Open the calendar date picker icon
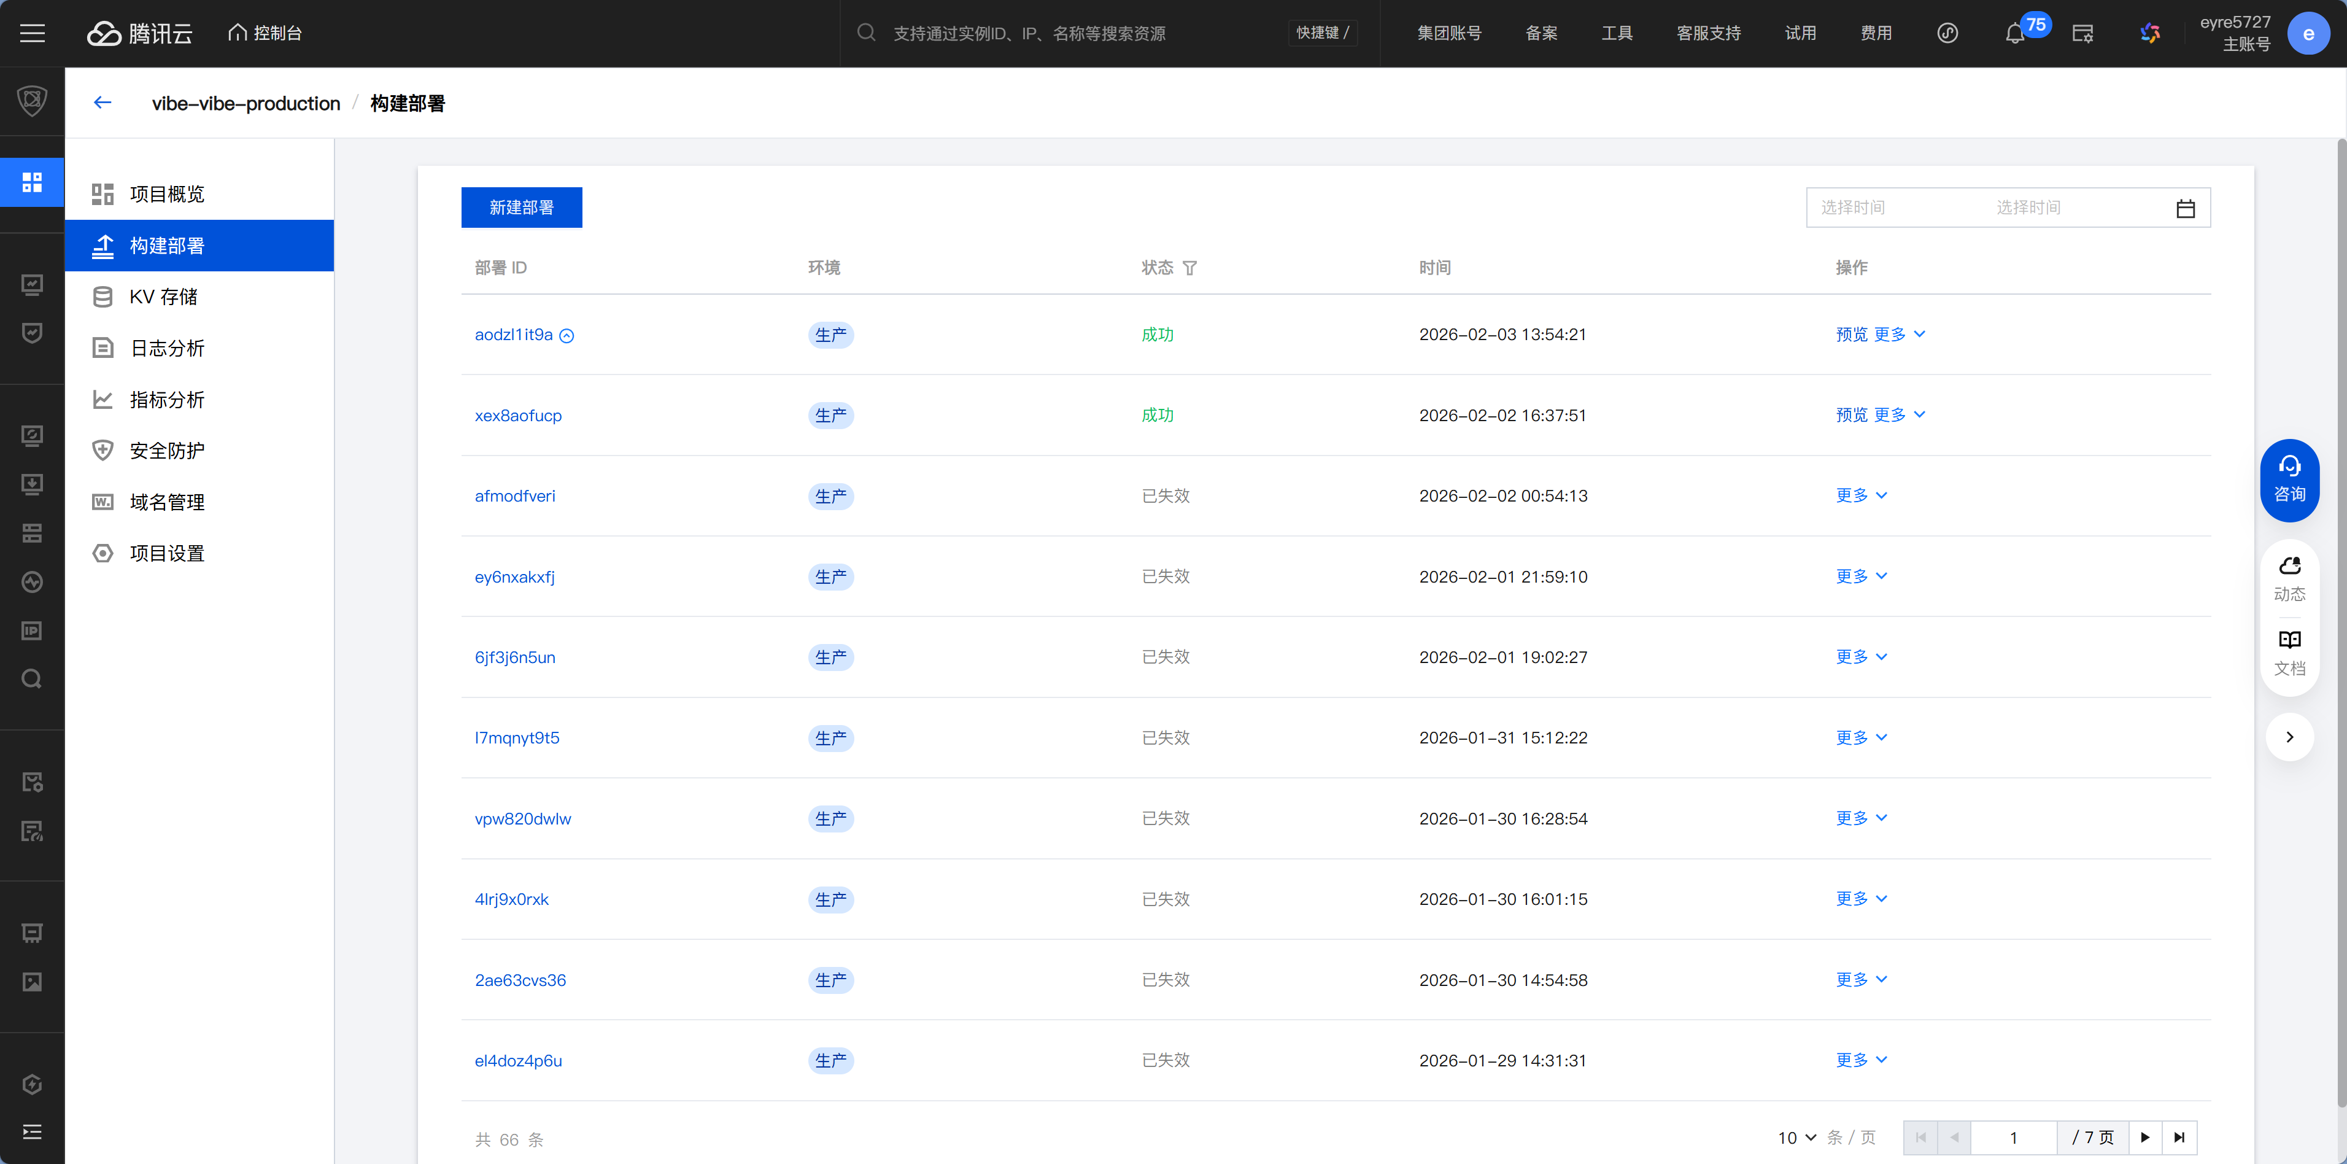This screenshot has width=2347, height=1164. point(2185,208)
